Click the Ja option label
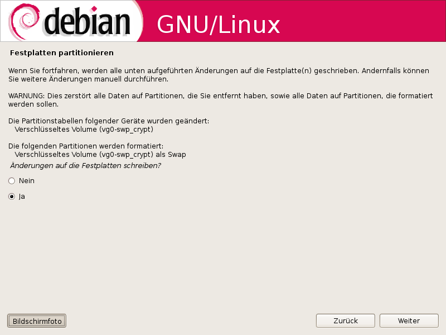This screenshot has height=335, width=446. point(22,197)
